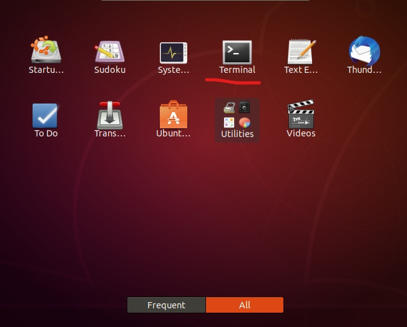Click the truncated 'Thund...' label
The width and height of the screenshot is (407, 327).
365,70
